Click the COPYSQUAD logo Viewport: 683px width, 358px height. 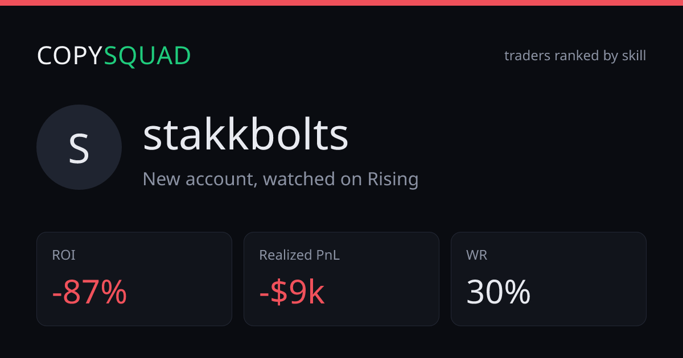[114, 56]
